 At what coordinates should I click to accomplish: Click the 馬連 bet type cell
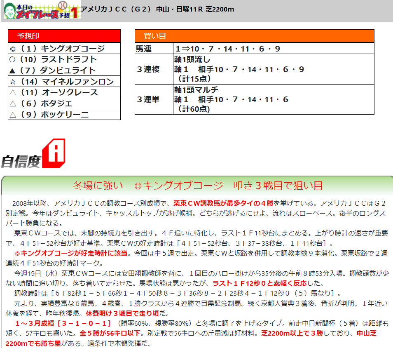coord(154,48)
